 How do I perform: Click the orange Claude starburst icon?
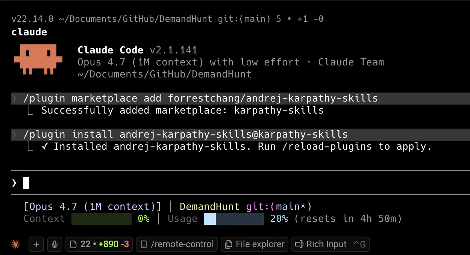[x=15, y=244]
